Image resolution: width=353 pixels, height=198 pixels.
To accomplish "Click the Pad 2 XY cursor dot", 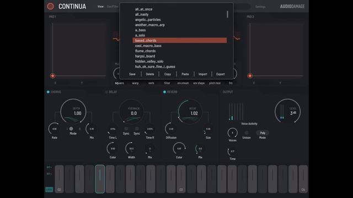I will pos(250,76).
